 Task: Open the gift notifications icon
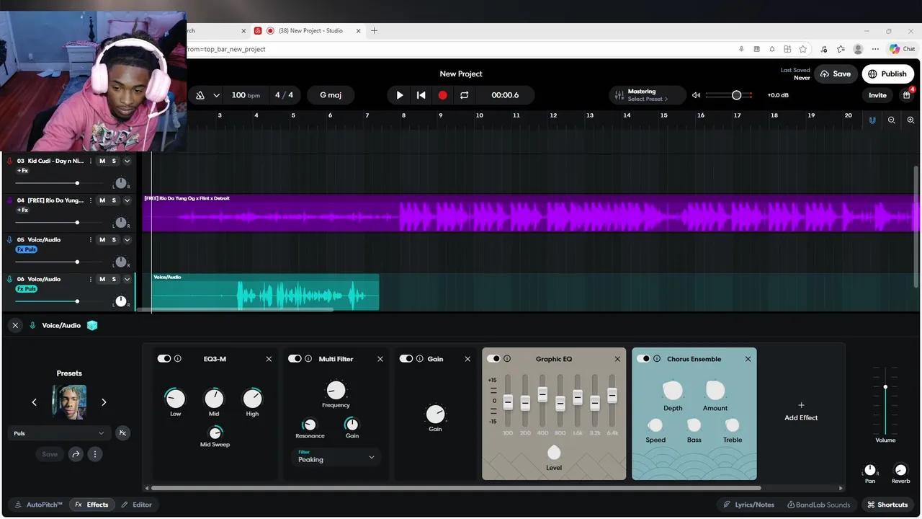[x=907, y=95]
